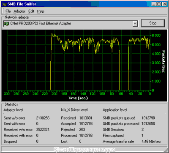Image resolution: width=169 pixels, height=153 pixels.
Task: Click the Time (sec.) axis label
Action: 78,98
